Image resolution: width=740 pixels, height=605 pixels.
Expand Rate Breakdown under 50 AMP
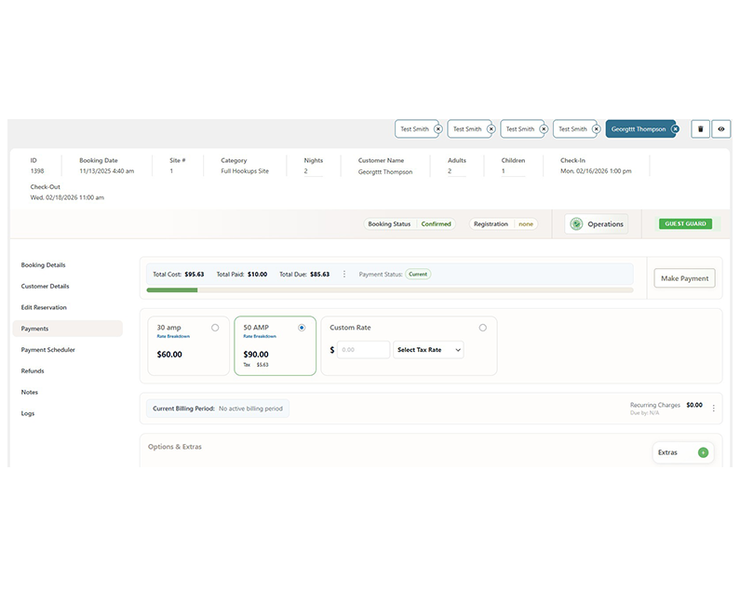point(258,336)
